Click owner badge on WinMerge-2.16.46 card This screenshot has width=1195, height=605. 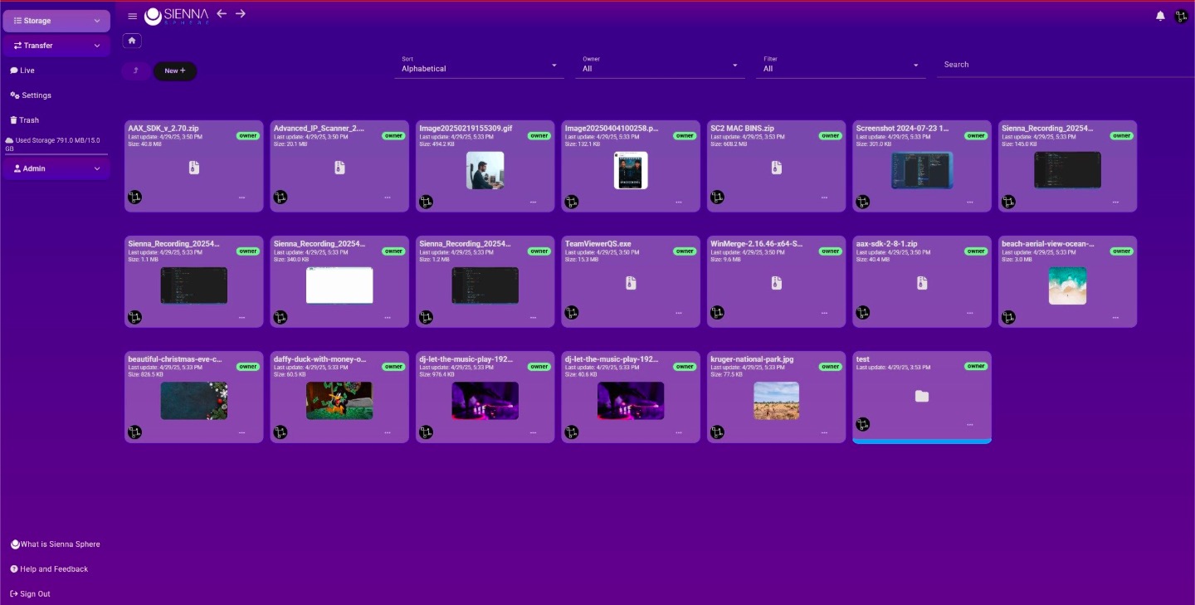click(x=830, y=251)
